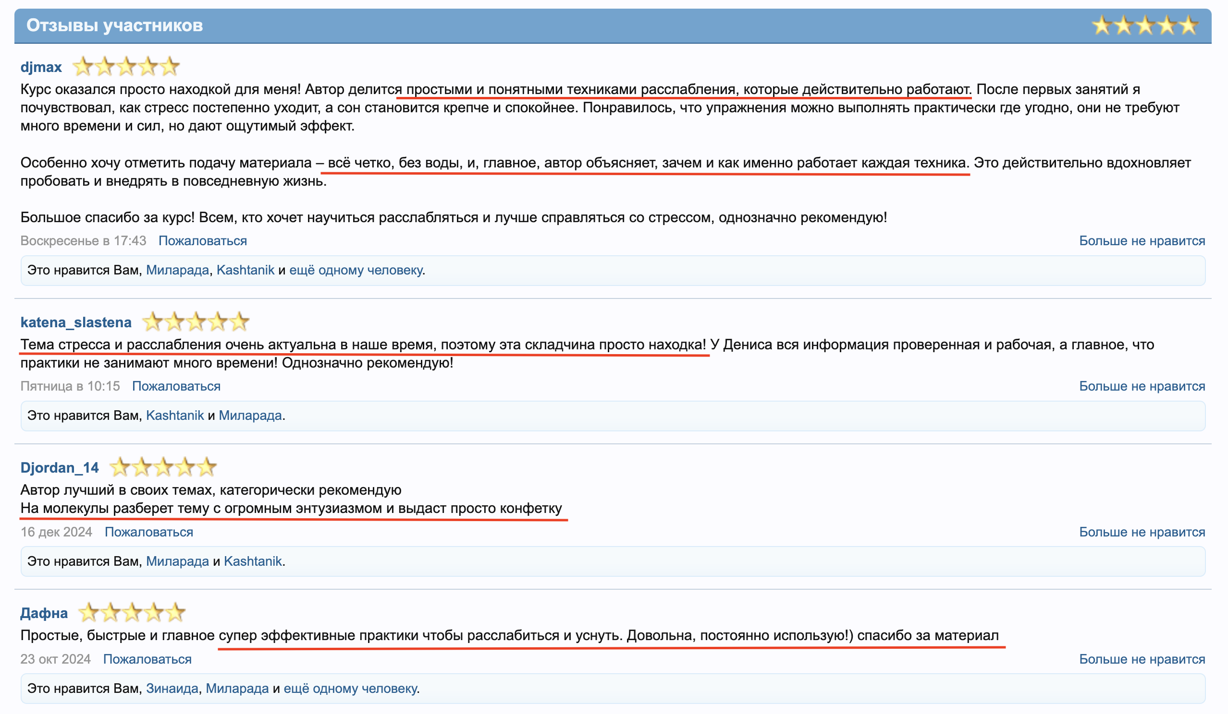Open Дафна user profile

point(44,613)
